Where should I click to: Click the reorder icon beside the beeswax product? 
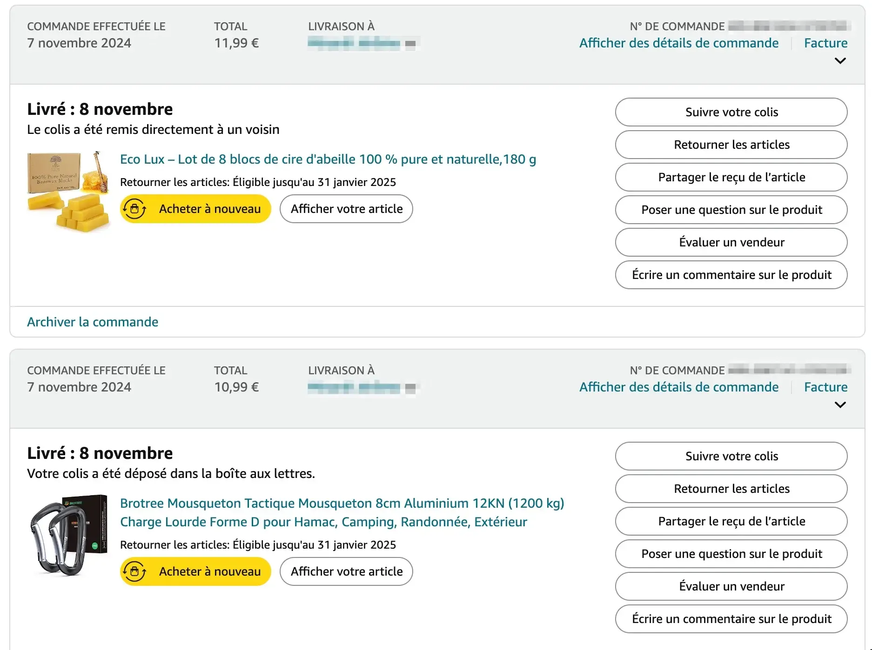tap(134, 209)
